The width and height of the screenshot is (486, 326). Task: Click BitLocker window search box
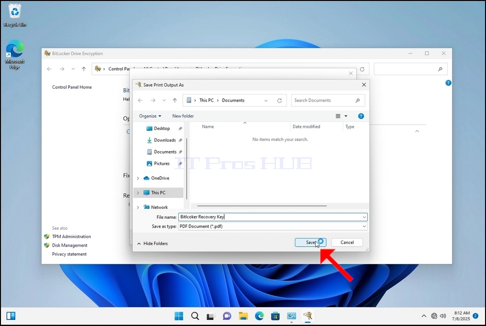(410, 69)
